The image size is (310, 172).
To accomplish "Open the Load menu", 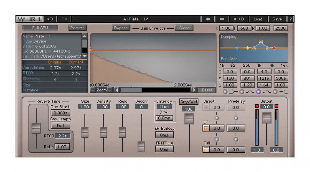I will click(258, 19).
